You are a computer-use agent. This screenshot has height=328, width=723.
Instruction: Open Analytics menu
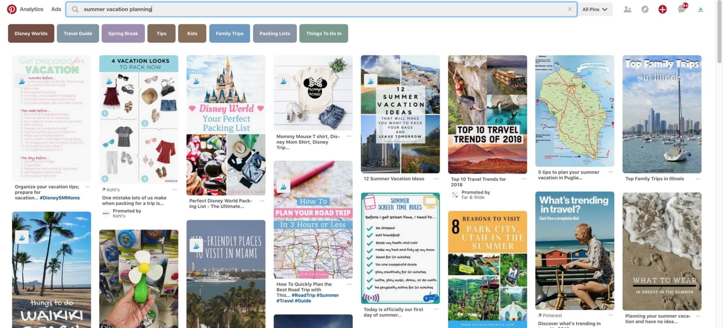(31, 9)
